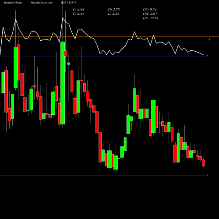The image size is (219, 219).
Task: Click the low value 'L: 2.35'
Action: click(x=113, y=14)
